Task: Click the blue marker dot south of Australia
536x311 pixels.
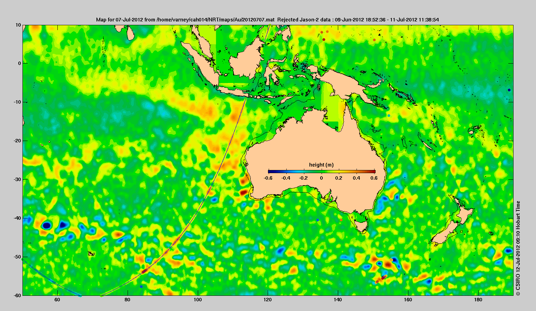Action: click(x=317, y=220)
